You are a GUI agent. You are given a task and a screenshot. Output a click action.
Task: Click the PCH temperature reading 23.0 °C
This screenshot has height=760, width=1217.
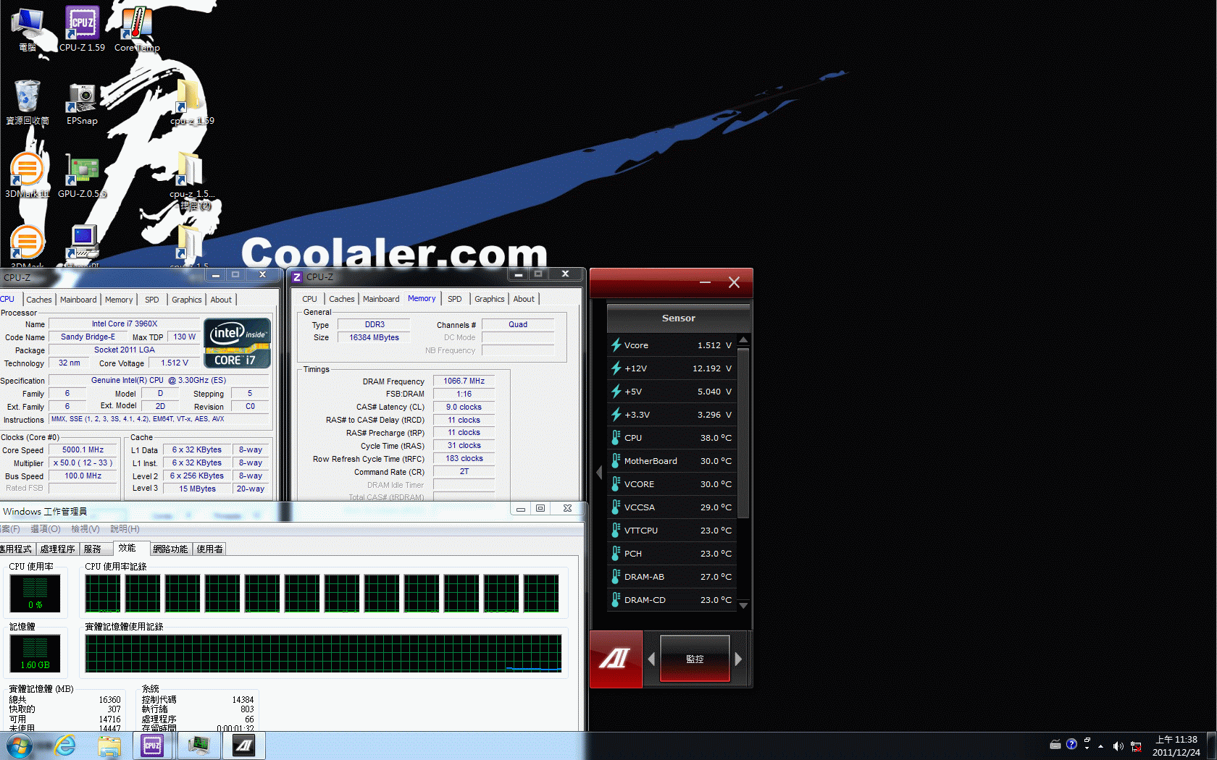point(716,554)
